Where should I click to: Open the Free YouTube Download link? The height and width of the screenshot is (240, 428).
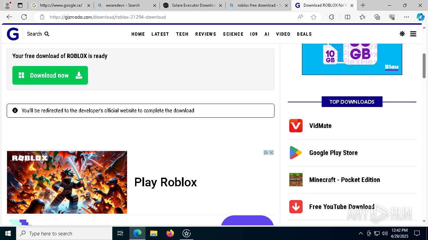tap(342, 207)
